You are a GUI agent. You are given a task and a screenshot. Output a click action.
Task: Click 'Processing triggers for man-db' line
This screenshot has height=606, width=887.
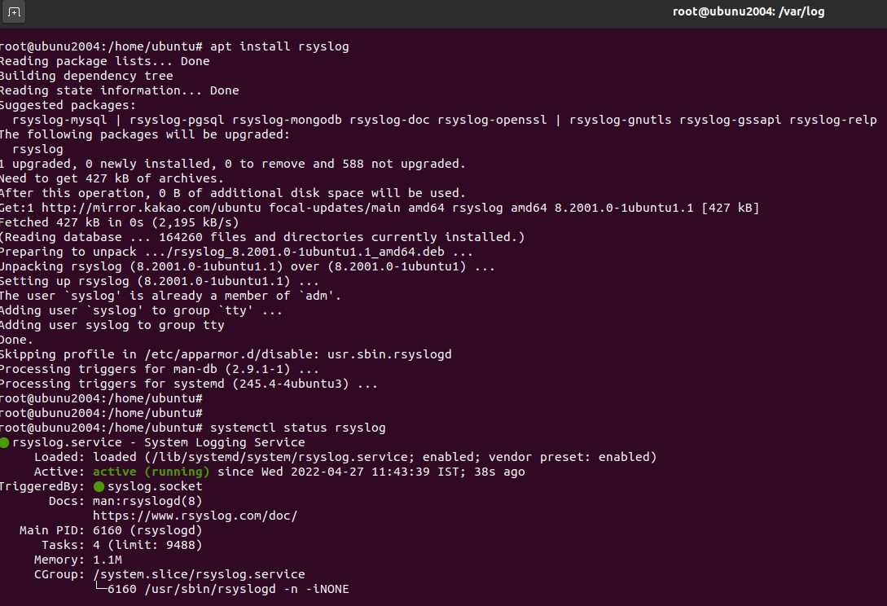[x=160, y=370]
